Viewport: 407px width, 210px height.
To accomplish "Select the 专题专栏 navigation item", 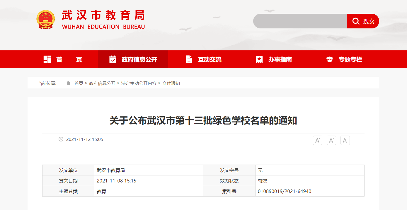I will click(x=350, y=59).
